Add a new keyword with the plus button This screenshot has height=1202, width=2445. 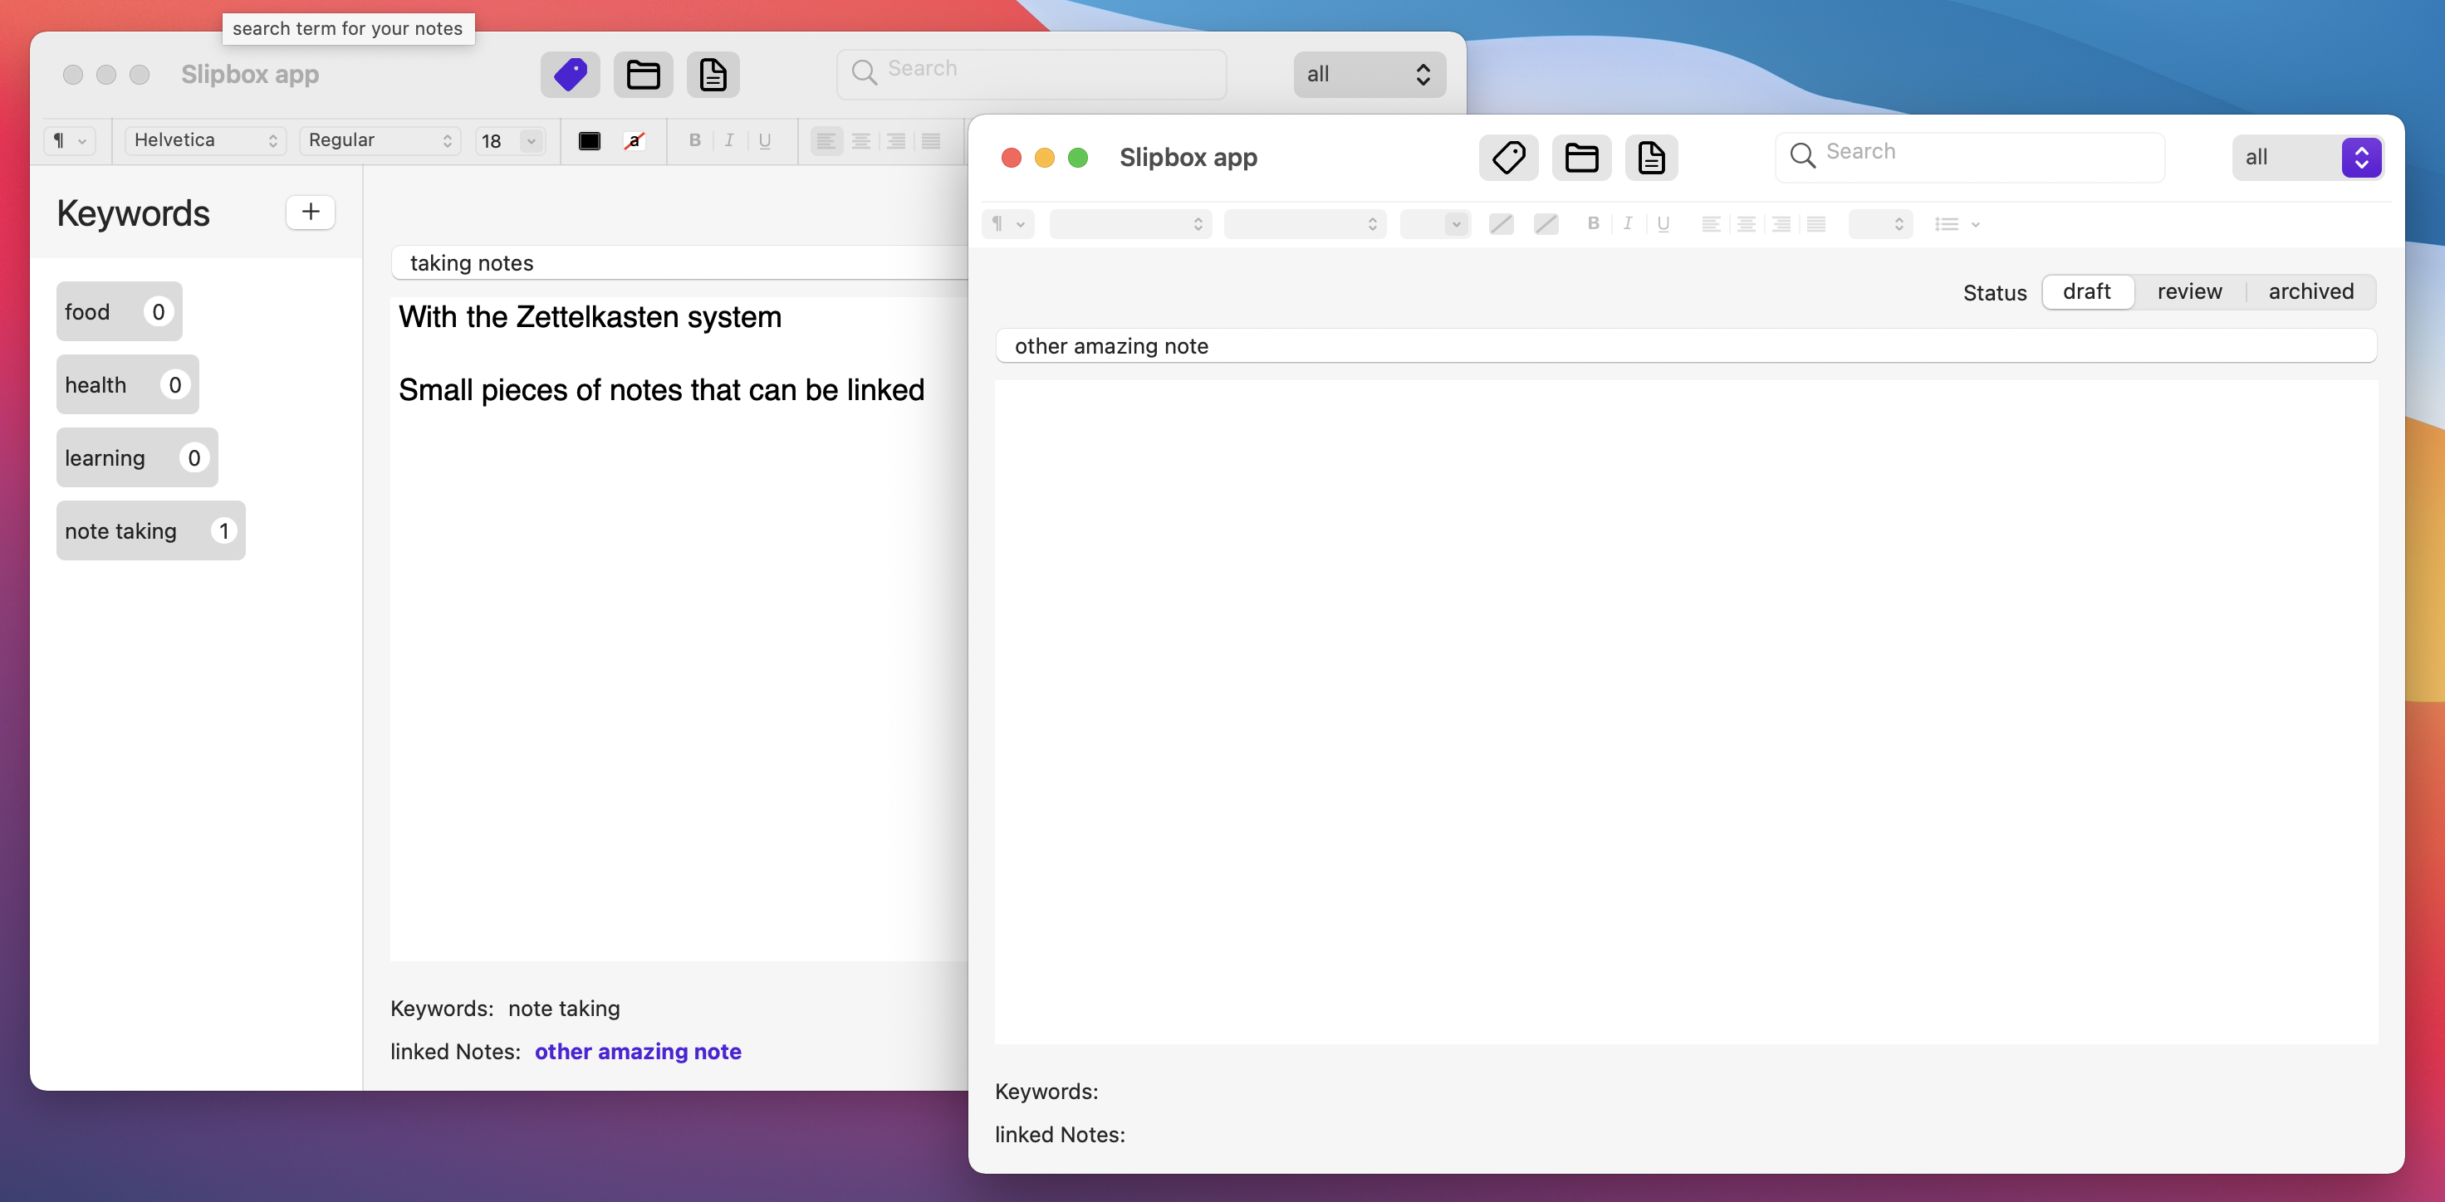tap(311, 212)
